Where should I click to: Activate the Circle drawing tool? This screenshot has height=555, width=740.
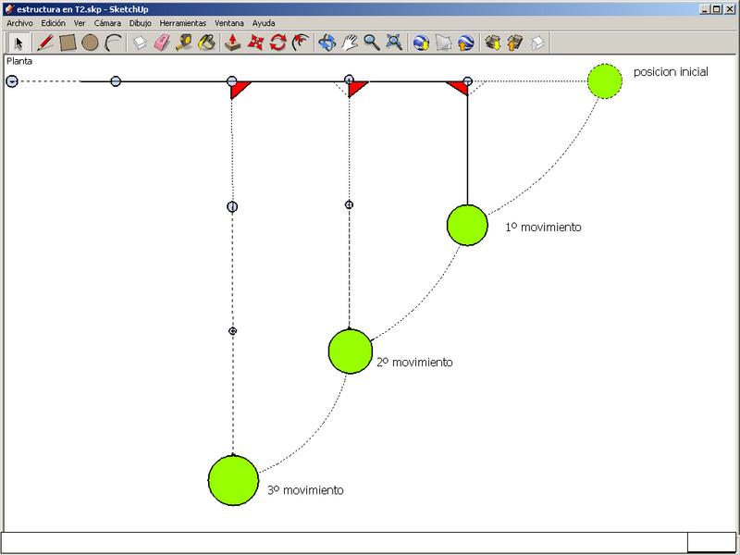click(90, 43)
